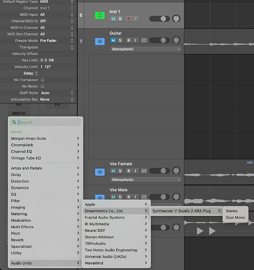This screenshot has height=270, width=254.
Task: Open the Freeze Mode Pre Fader popup
Action: click(56, 41)
